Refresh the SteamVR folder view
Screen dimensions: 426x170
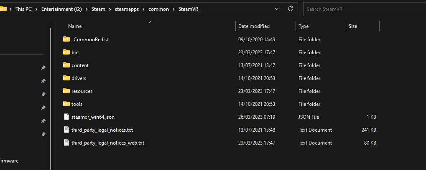(x=291, y=9)
